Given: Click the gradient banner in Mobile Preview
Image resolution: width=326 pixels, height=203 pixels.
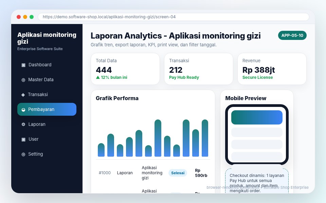Looking at the screenshot, I should 257,117.
